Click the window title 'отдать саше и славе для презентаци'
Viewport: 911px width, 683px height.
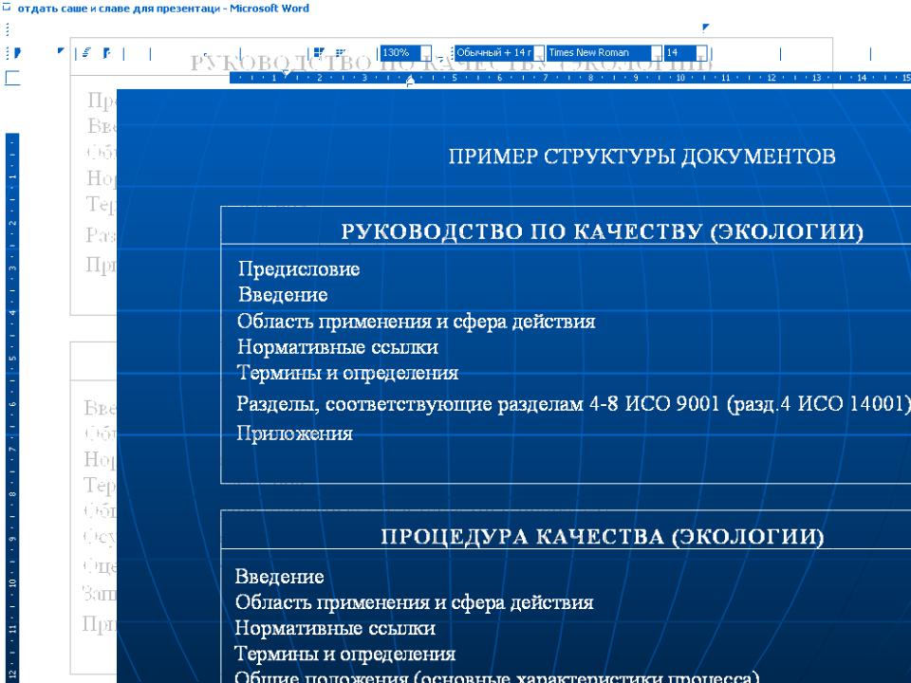(x=120, y=9)
